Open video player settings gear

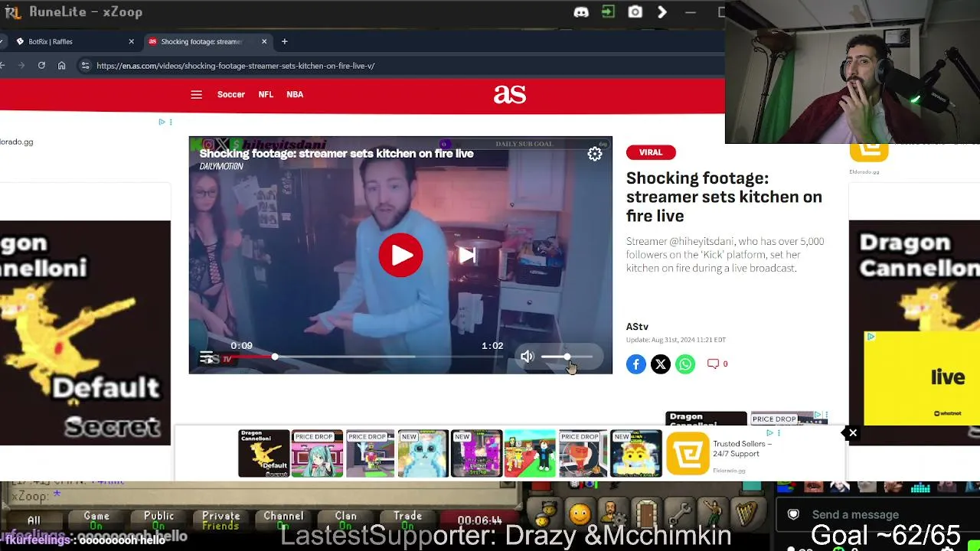click(x=595, y=155)
